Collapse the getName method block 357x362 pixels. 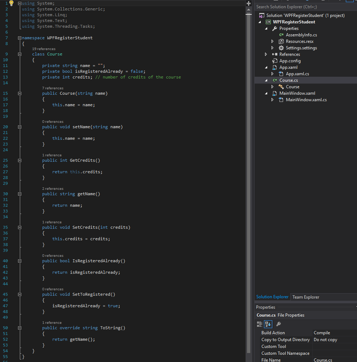[19, 194]
